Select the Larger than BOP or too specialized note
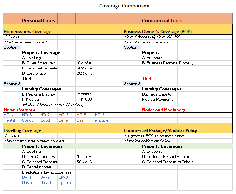236x194 pixels. [154, 136]
